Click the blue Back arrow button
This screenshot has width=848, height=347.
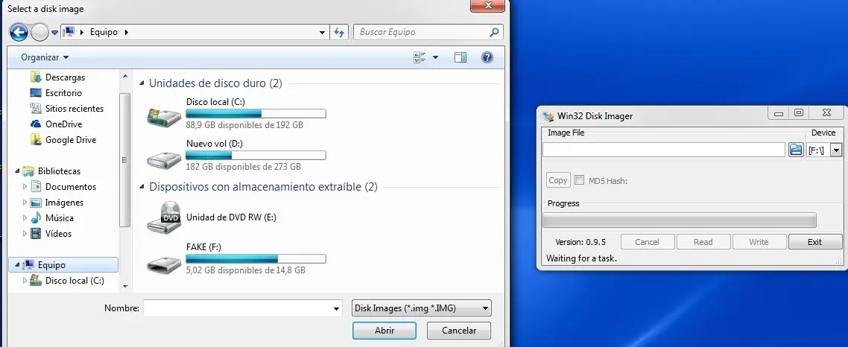19,33
